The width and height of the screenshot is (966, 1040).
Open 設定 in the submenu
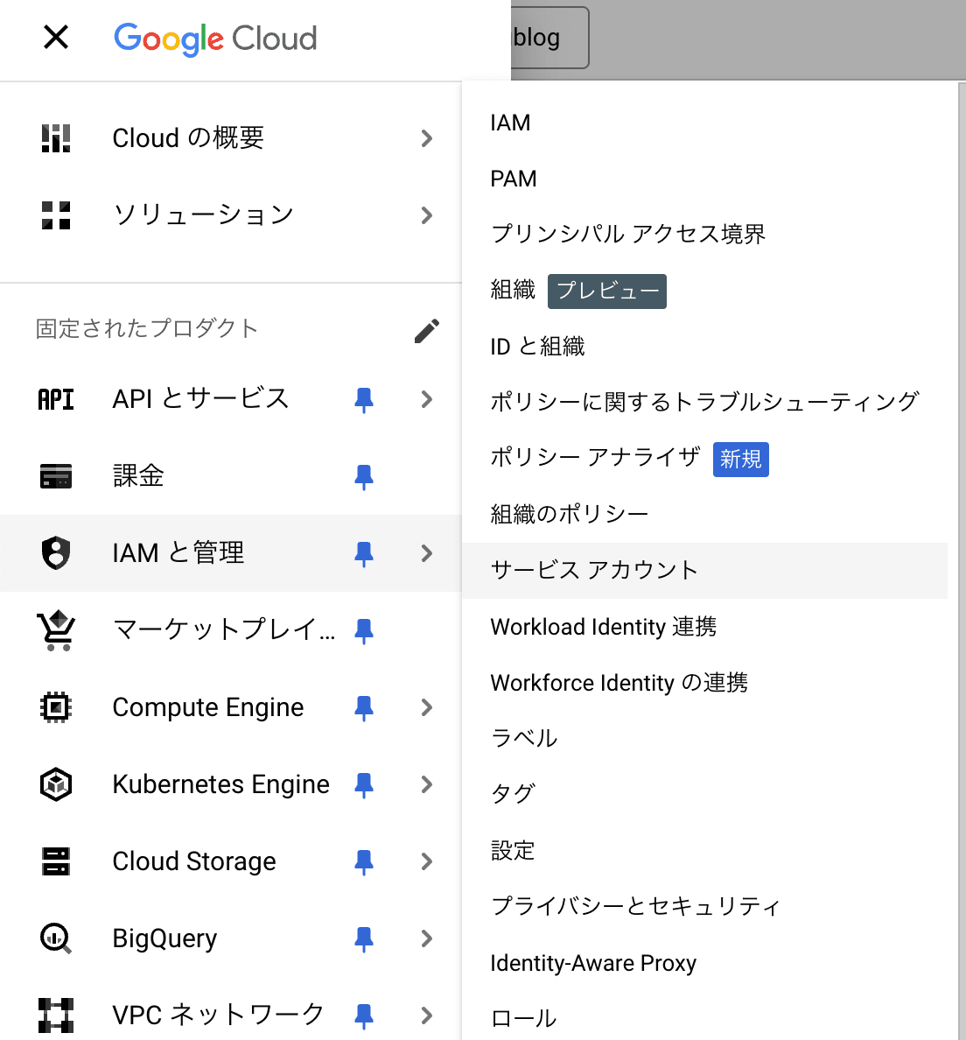[704, 850]
